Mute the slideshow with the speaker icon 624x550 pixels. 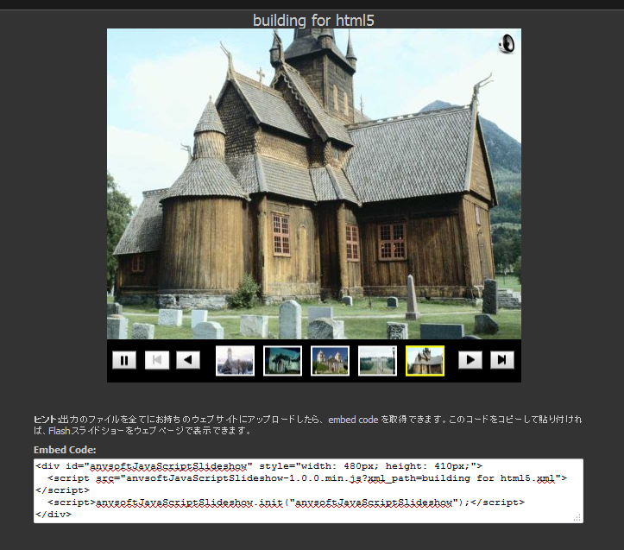507,44
